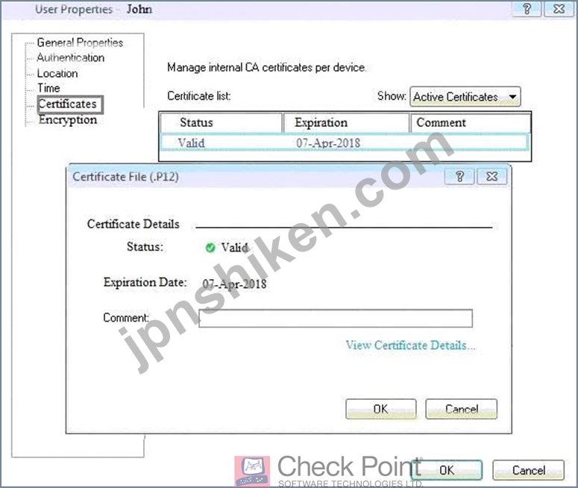Click help icon in User Properties window
Image resolution: width=578 pixels, height=488 pixels.
click(527, 9)
